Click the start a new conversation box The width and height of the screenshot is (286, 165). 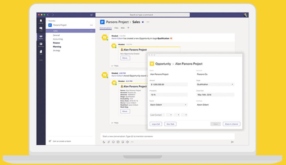point(167,136)
